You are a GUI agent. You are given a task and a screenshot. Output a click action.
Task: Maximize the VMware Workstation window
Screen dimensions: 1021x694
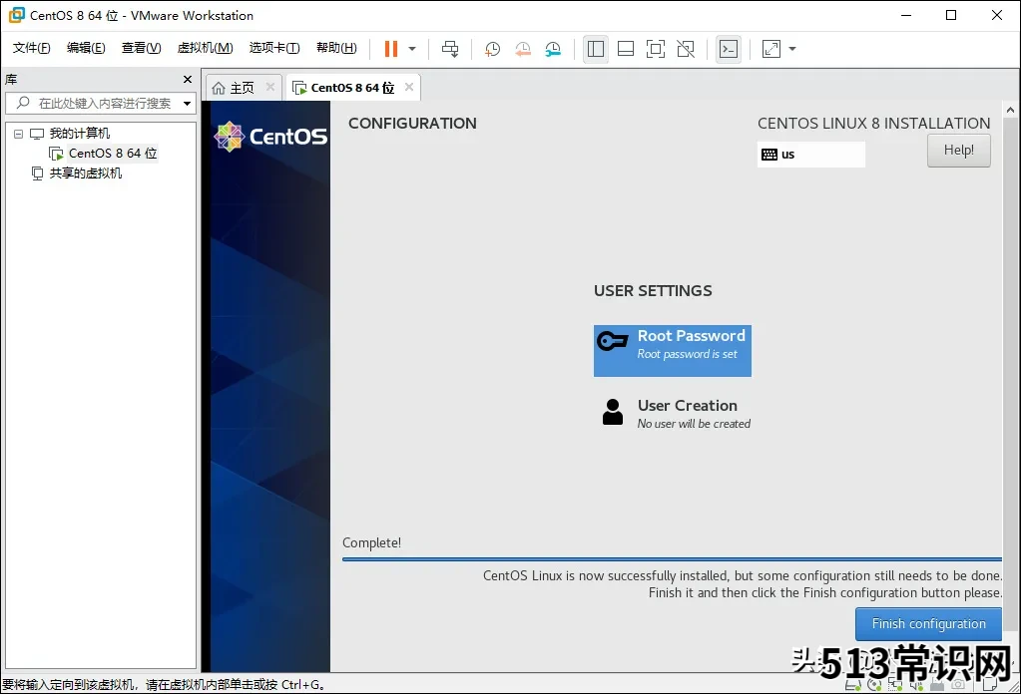tap(951, 15)
